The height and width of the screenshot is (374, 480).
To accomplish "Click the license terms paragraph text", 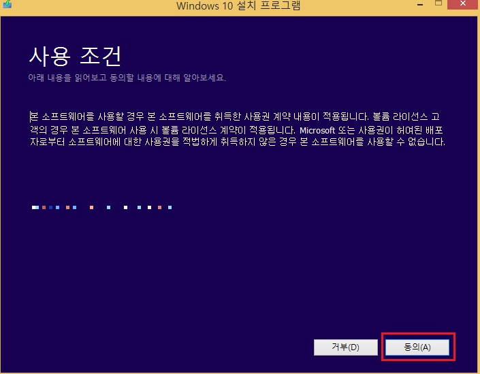I will coord(237,129).
